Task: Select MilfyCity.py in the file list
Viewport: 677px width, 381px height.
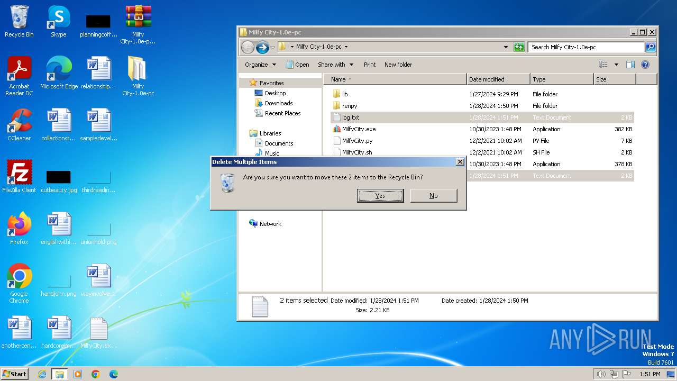Action: (x=482, y=141)
